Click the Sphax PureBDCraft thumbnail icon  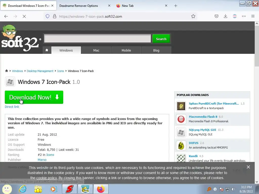(181, 106)
